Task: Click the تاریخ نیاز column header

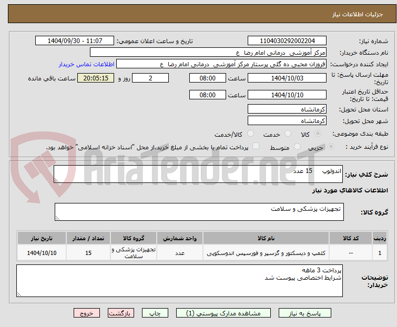Action: 42,238
